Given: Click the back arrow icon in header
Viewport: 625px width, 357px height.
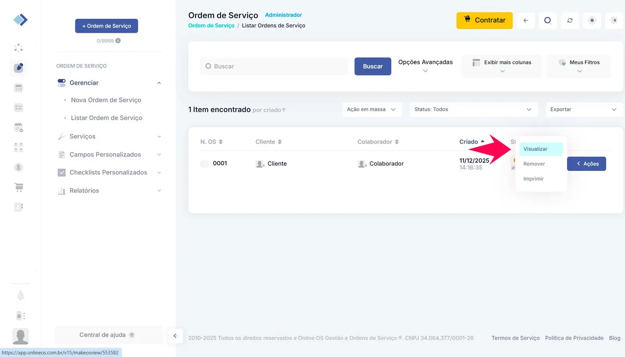Looking at the screenshot, I should point(526,20).
